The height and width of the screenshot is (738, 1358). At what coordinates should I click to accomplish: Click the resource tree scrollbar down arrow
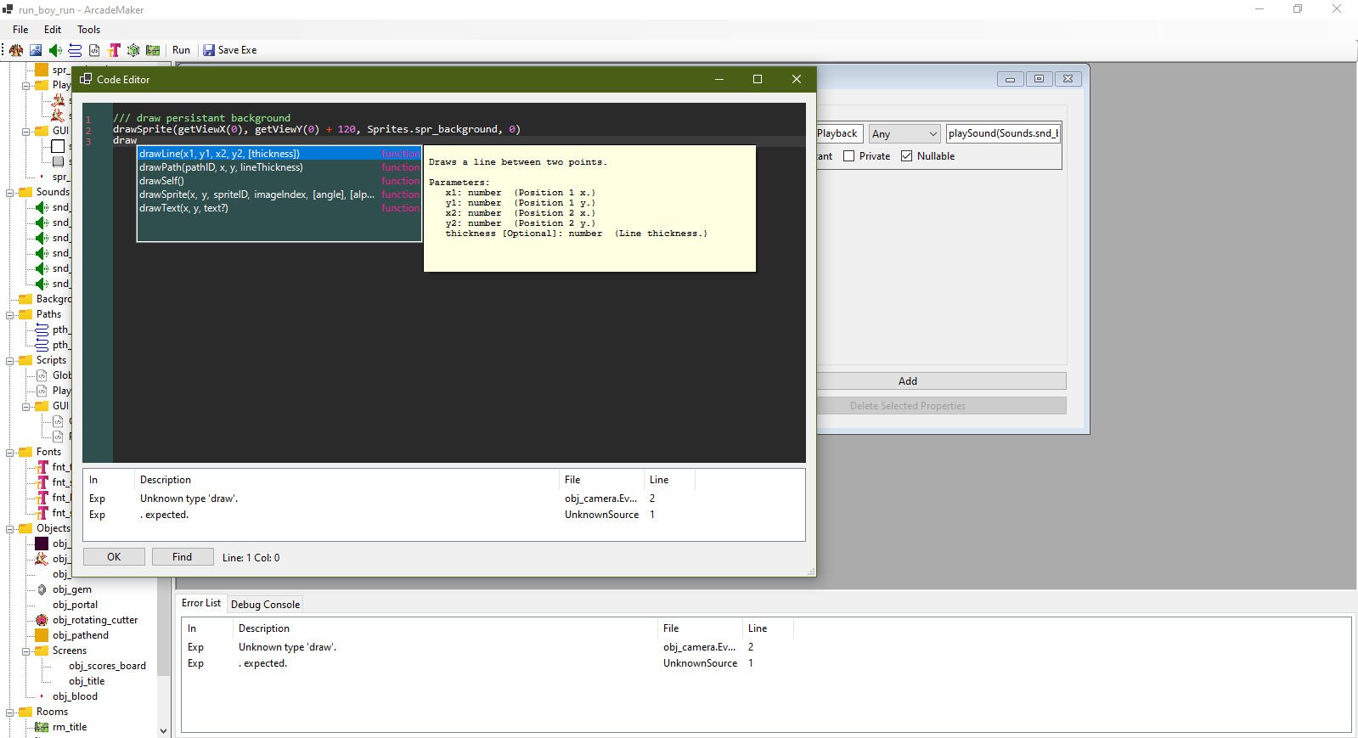point(163,730)
